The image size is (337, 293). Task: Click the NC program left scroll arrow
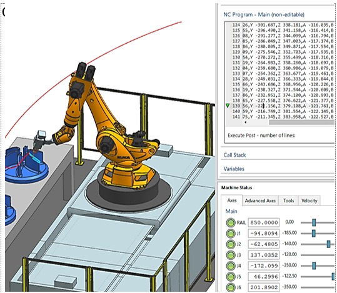[246, 122]
